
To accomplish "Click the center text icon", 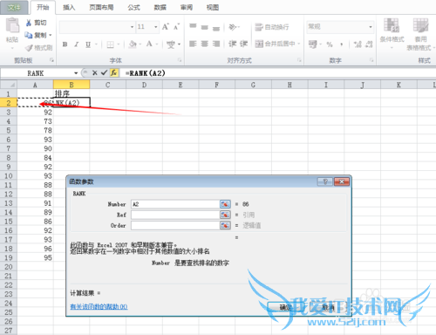I will pos(205,44).
